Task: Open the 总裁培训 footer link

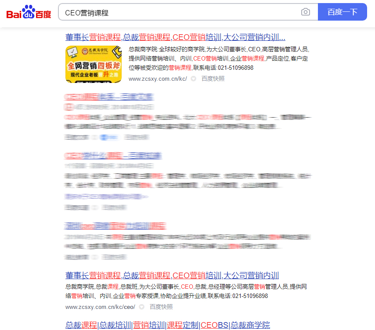Action: tap(112, 325)
